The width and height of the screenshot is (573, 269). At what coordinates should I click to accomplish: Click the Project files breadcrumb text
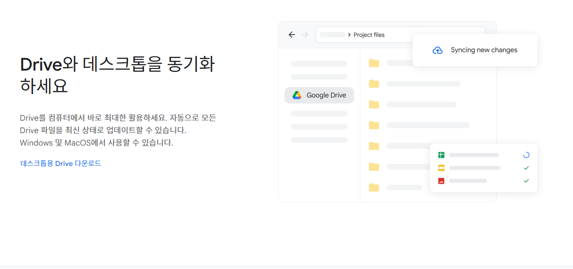pyautogui.click(x=369, y=35)
